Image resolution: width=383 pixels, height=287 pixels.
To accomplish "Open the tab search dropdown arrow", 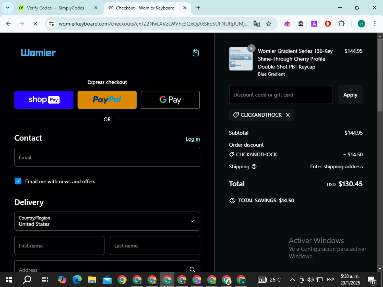I will 8,8.
